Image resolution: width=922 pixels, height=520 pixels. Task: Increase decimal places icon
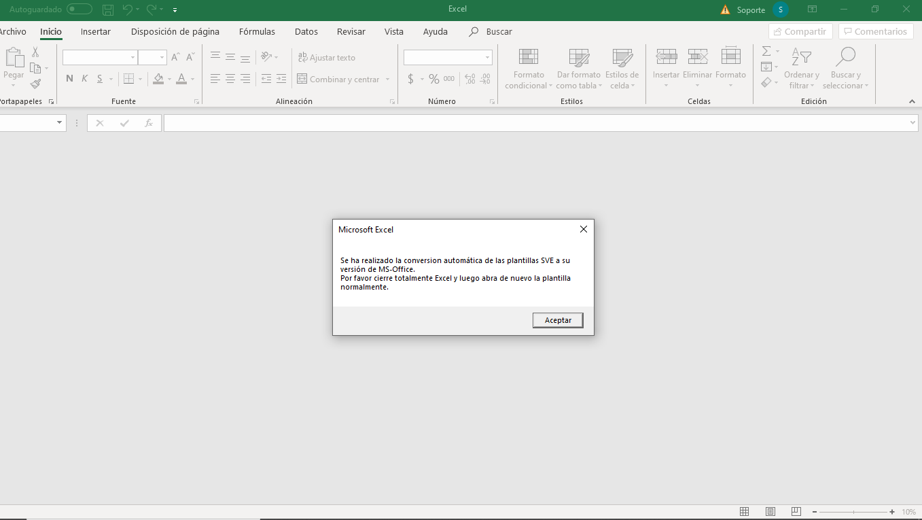(x=470, y=79)
